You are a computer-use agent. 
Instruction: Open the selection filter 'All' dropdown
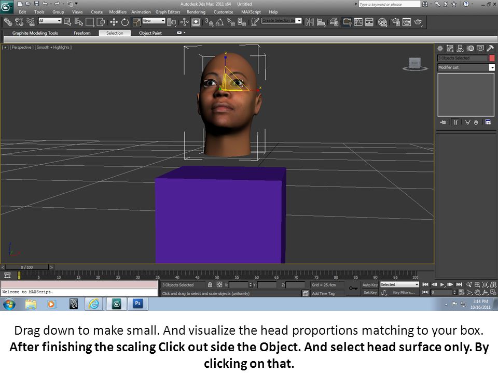[x=50, y=21]
